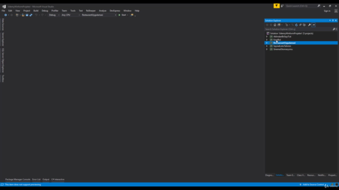Open the dropdown arrow beside Start

[x=127, y=15]
